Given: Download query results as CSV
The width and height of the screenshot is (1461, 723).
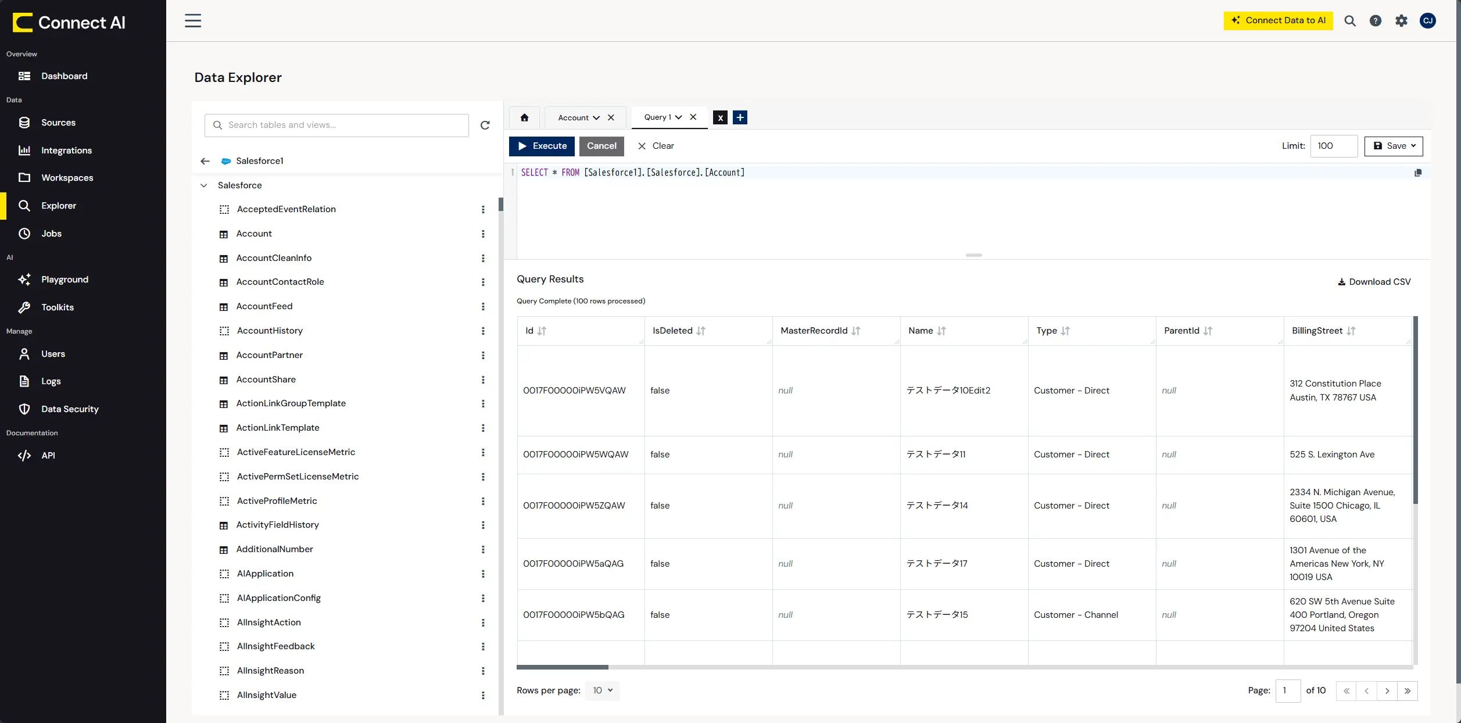Looking at the screenshot, I should coord(1374,282).
